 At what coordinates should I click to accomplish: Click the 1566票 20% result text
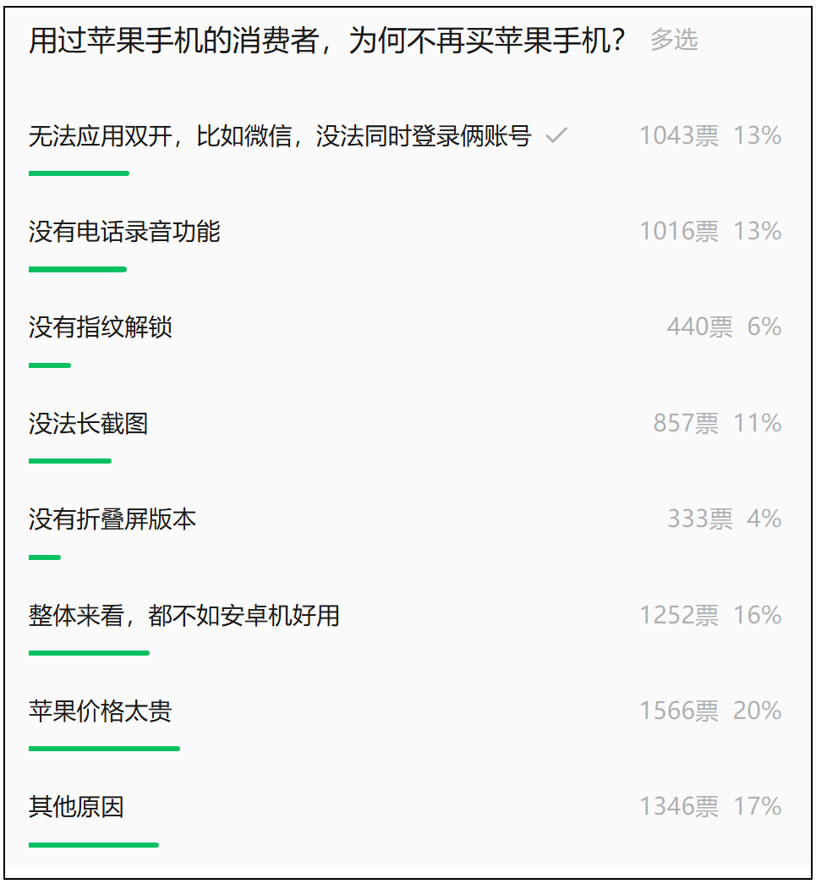[710, 711]
